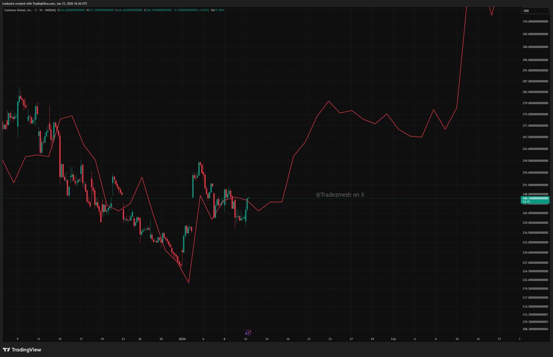Click the 212.3 price axis label

[535, 315]
